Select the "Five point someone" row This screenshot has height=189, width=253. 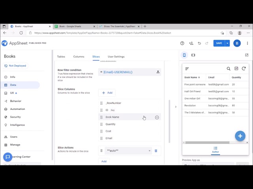coord(215,85)
